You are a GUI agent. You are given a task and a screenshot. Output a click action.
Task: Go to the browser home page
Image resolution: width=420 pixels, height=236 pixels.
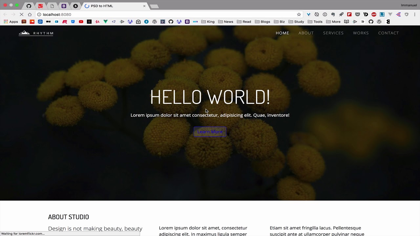[x=30, y=14]
